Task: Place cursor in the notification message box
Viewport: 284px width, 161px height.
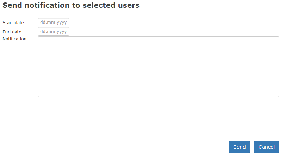Action: click(158, 66)
